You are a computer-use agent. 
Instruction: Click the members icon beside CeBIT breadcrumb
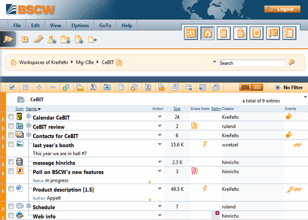[119, 63]
